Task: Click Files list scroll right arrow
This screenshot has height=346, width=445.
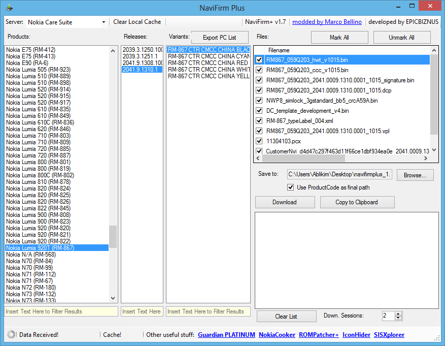Action: 425,158
